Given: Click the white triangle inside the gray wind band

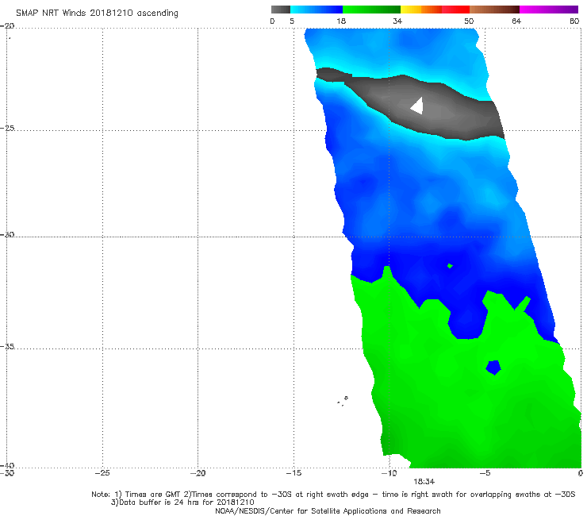Looking at the screenshot, I should [419, 106].
